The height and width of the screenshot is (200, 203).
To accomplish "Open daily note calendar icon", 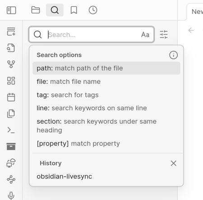I will point(11,97).
